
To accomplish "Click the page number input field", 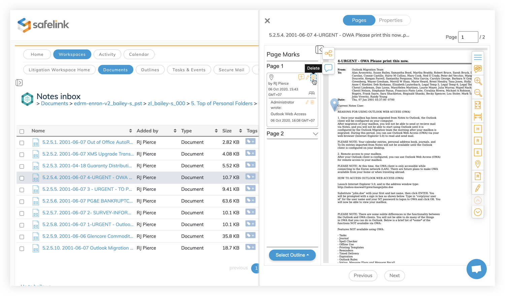I will (x=468, y=37).
